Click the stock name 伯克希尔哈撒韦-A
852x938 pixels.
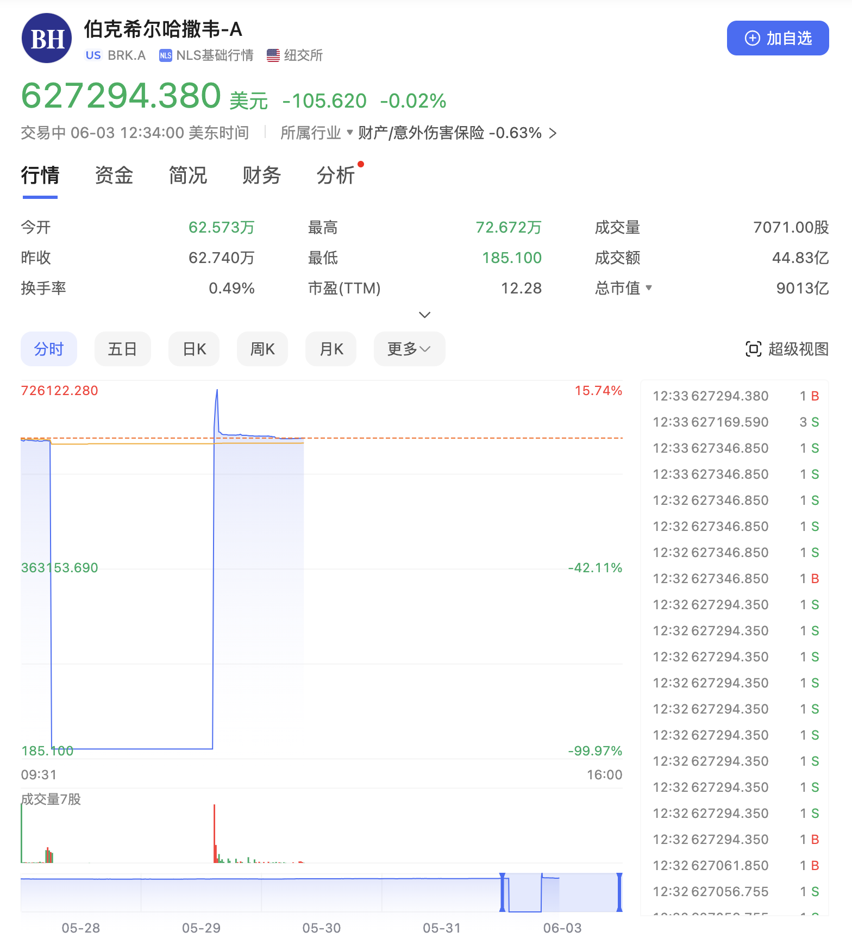point(163,29)
